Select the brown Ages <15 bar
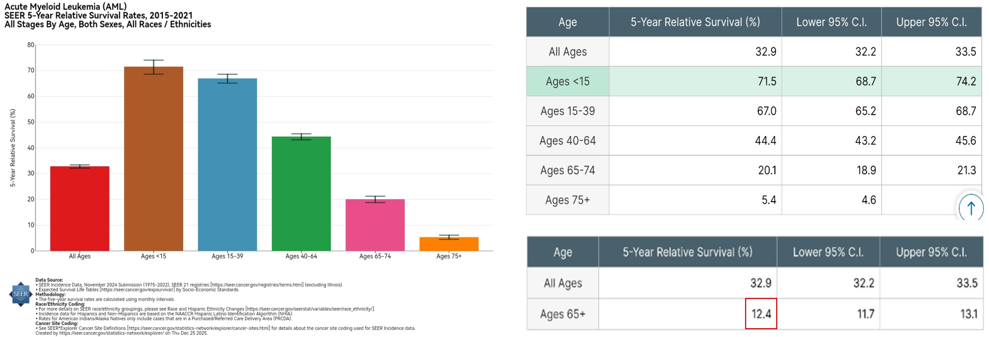The image size is (989, 337). tap(153, 159)
